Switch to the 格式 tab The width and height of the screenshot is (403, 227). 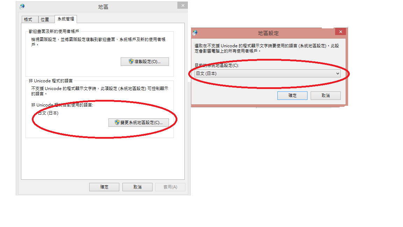click(28, 19)
